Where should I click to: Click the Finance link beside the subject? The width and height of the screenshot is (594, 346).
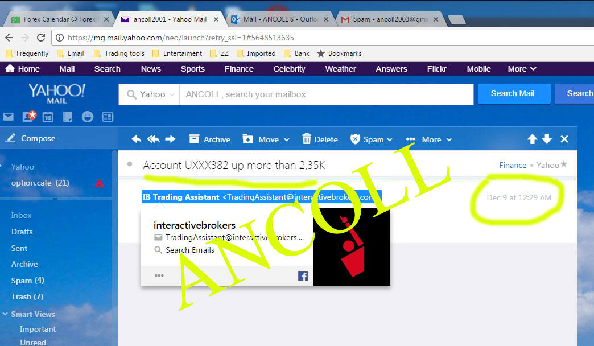[x=513, y=165]
